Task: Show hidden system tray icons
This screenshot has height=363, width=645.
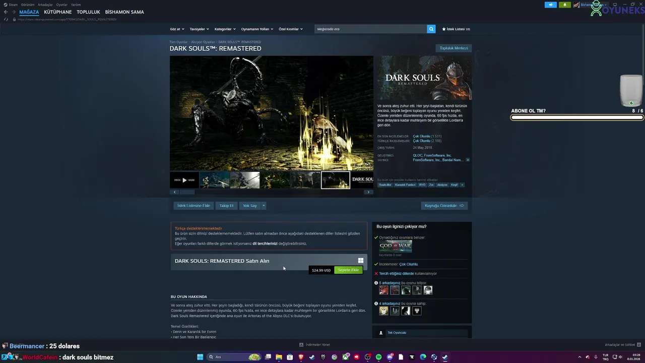Action: pos(579,357)
